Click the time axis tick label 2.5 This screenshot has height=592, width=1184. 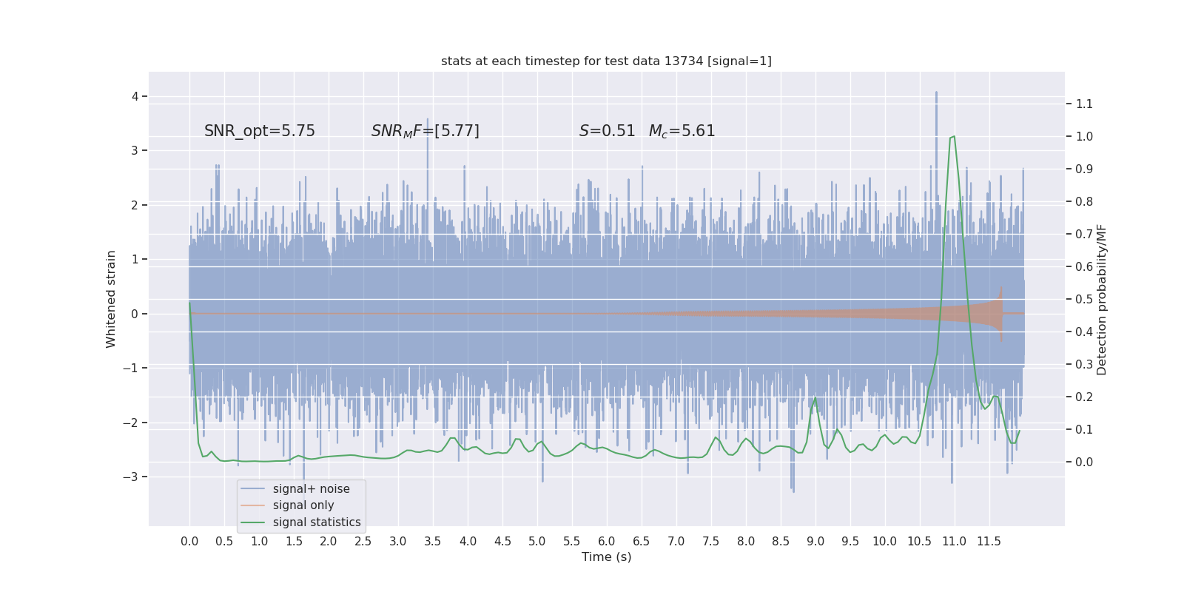click(363, 542)
